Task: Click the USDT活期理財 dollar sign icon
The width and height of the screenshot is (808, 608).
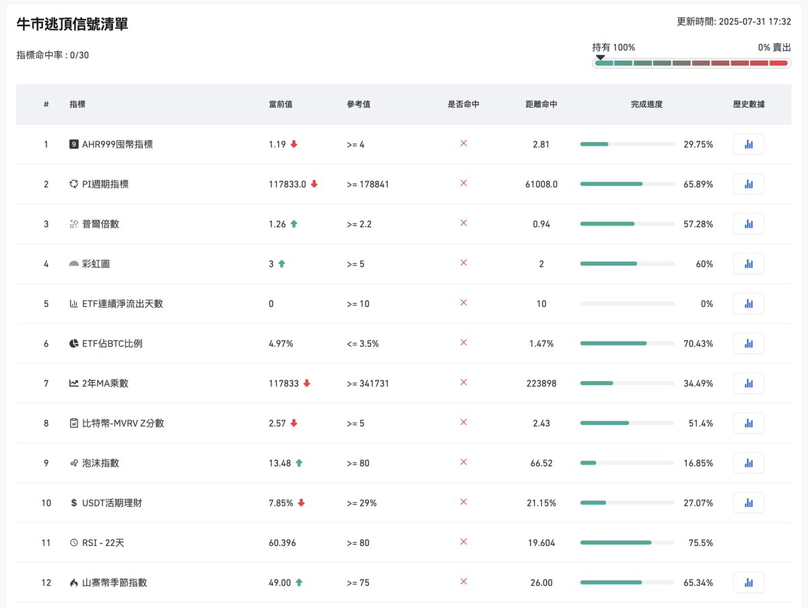Action: point(74,502)
